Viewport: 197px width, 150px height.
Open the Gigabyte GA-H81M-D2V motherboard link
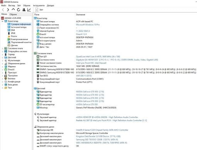pos(117,60)
